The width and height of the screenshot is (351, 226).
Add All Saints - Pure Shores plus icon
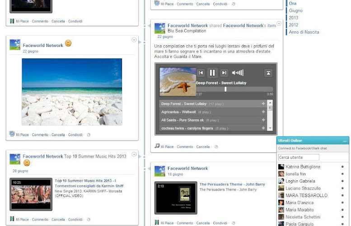(263, 120)
